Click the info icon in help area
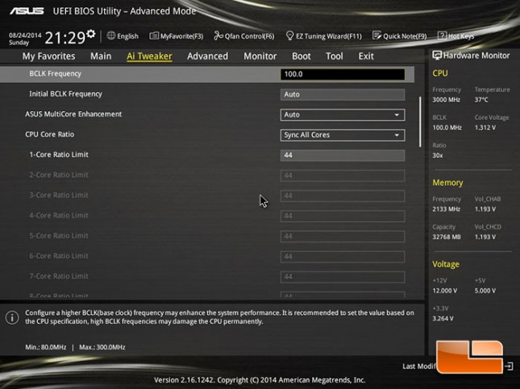This screenshot has height=389, width=520. point(12,317)
